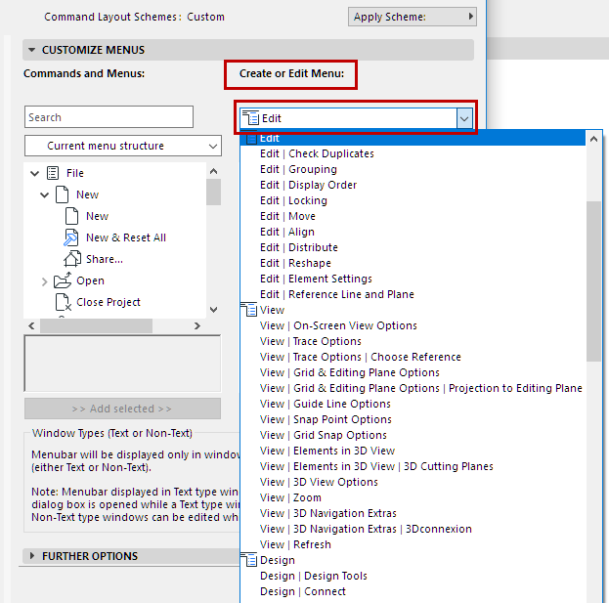Click the File menu icon in tree
Image resolution: width=609 pixels, height=603 pixels.
(x=53, y=173)
